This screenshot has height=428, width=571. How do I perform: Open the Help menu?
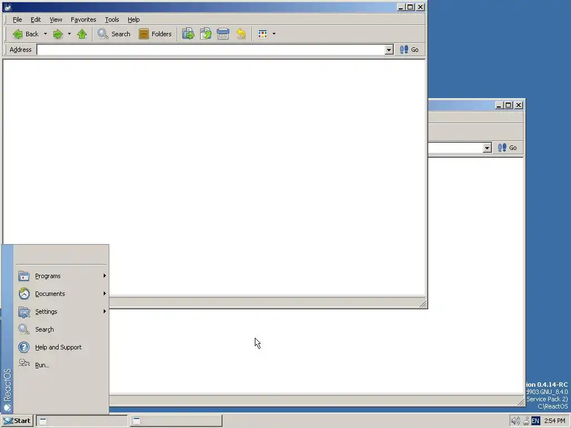(x=134, y=20)
